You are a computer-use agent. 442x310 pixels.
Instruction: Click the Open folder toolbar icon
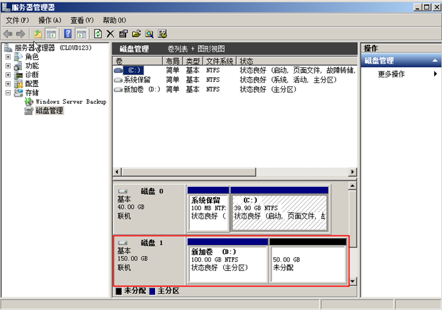pyautogui.click(x=136, y=34)
